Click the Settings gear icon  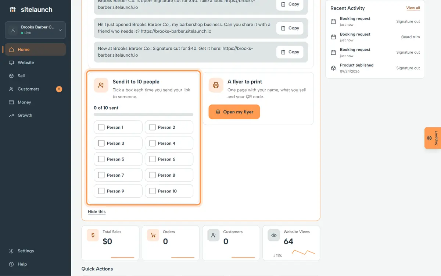[11, 251]
